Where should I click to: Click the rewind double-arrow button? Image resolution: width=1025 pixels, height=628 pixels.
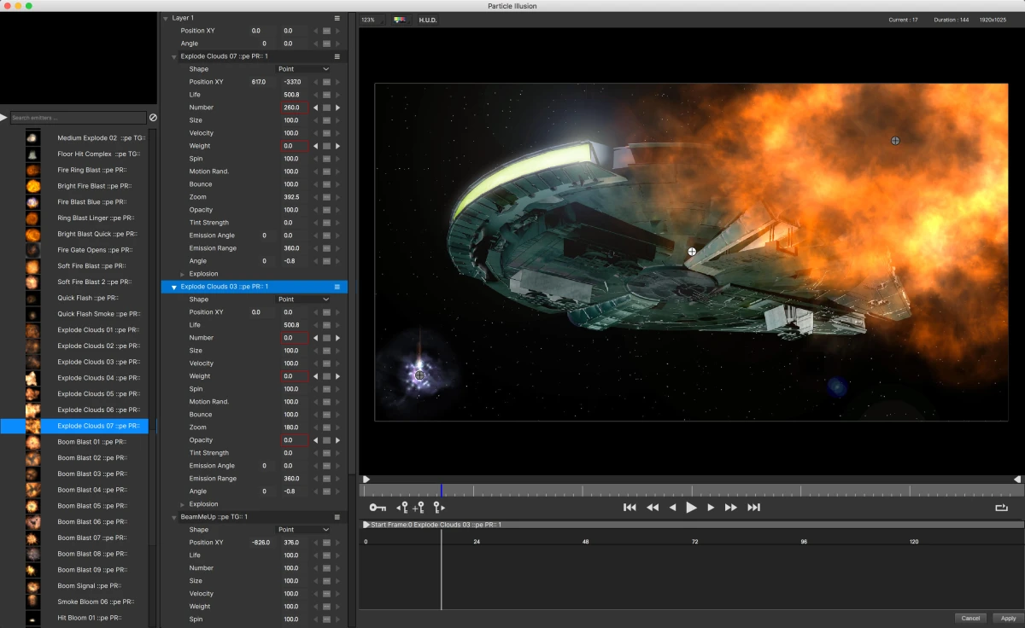pyautogui.click(x=653, y=508)
